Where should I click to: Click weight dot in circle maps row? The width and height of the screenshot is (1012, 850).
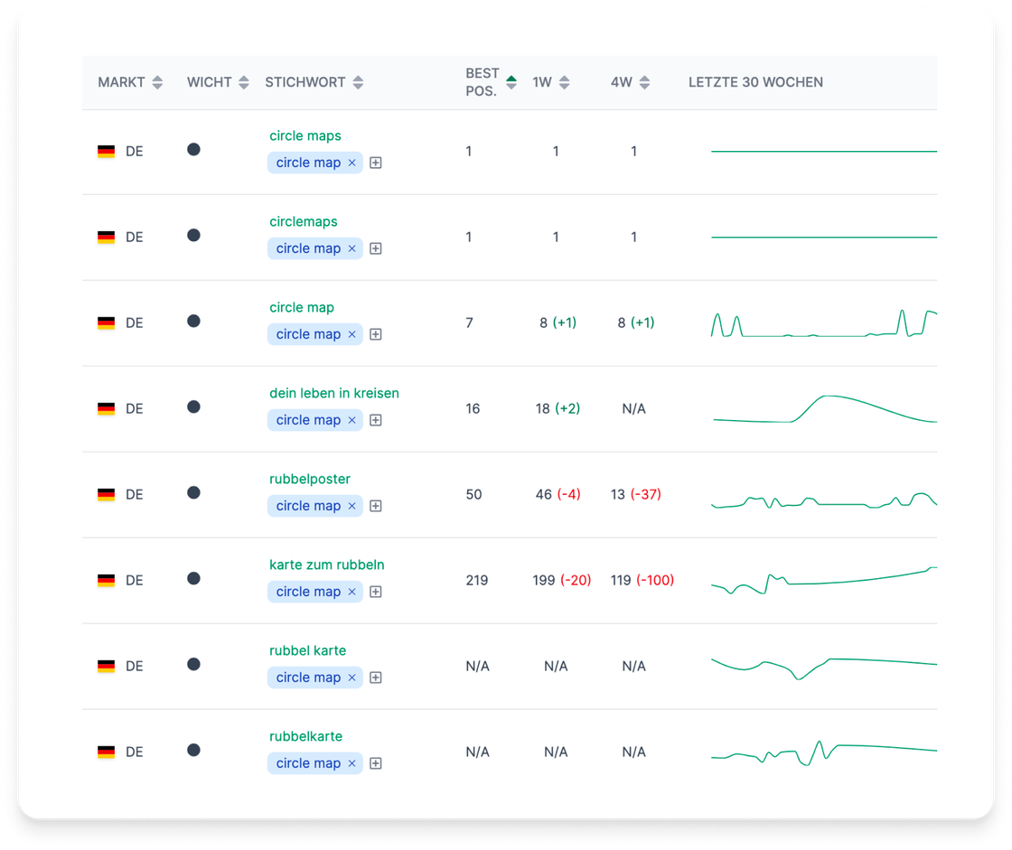point(193,150)
